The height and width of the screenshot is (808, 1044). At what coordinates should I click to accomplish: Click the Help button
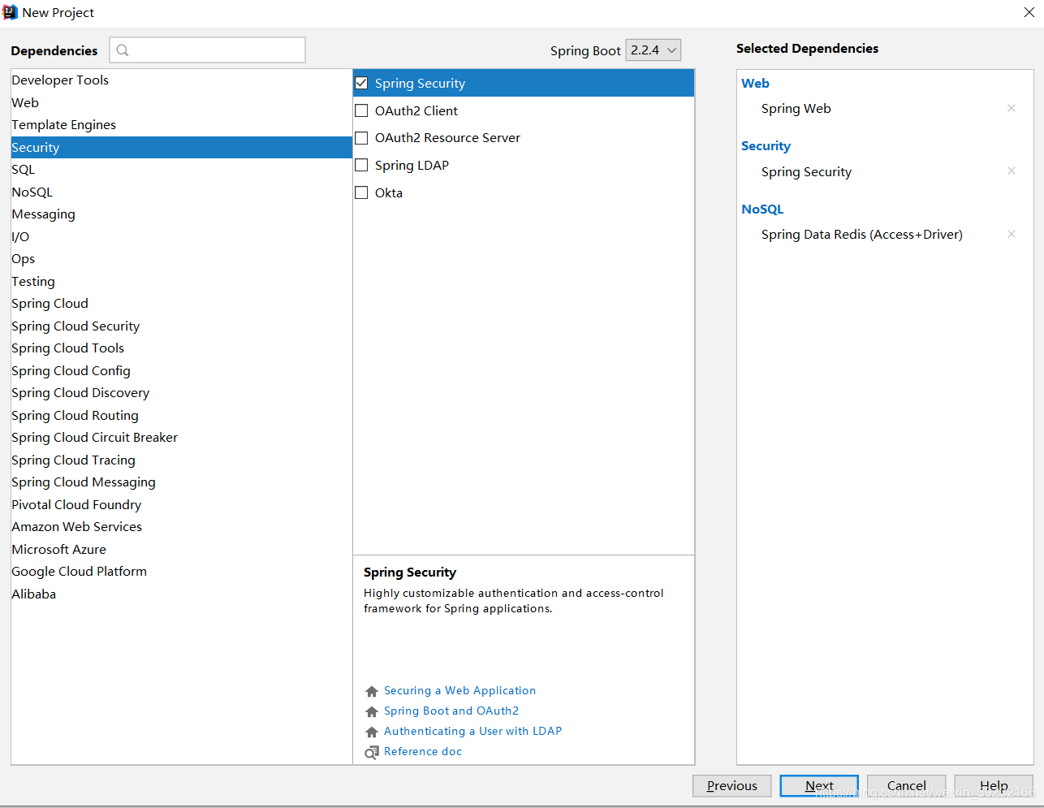994,785
